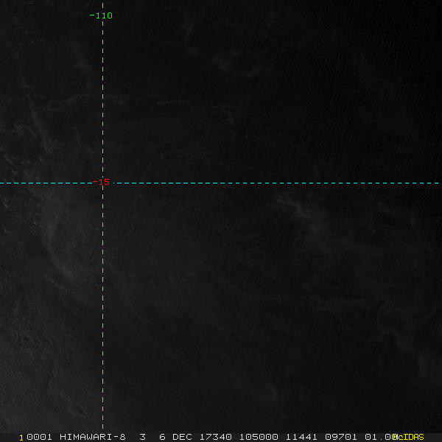Click the intersection of latitude and longitude lines
The image size is (442, 442).
pyautogui.click(x=102, y=183)
